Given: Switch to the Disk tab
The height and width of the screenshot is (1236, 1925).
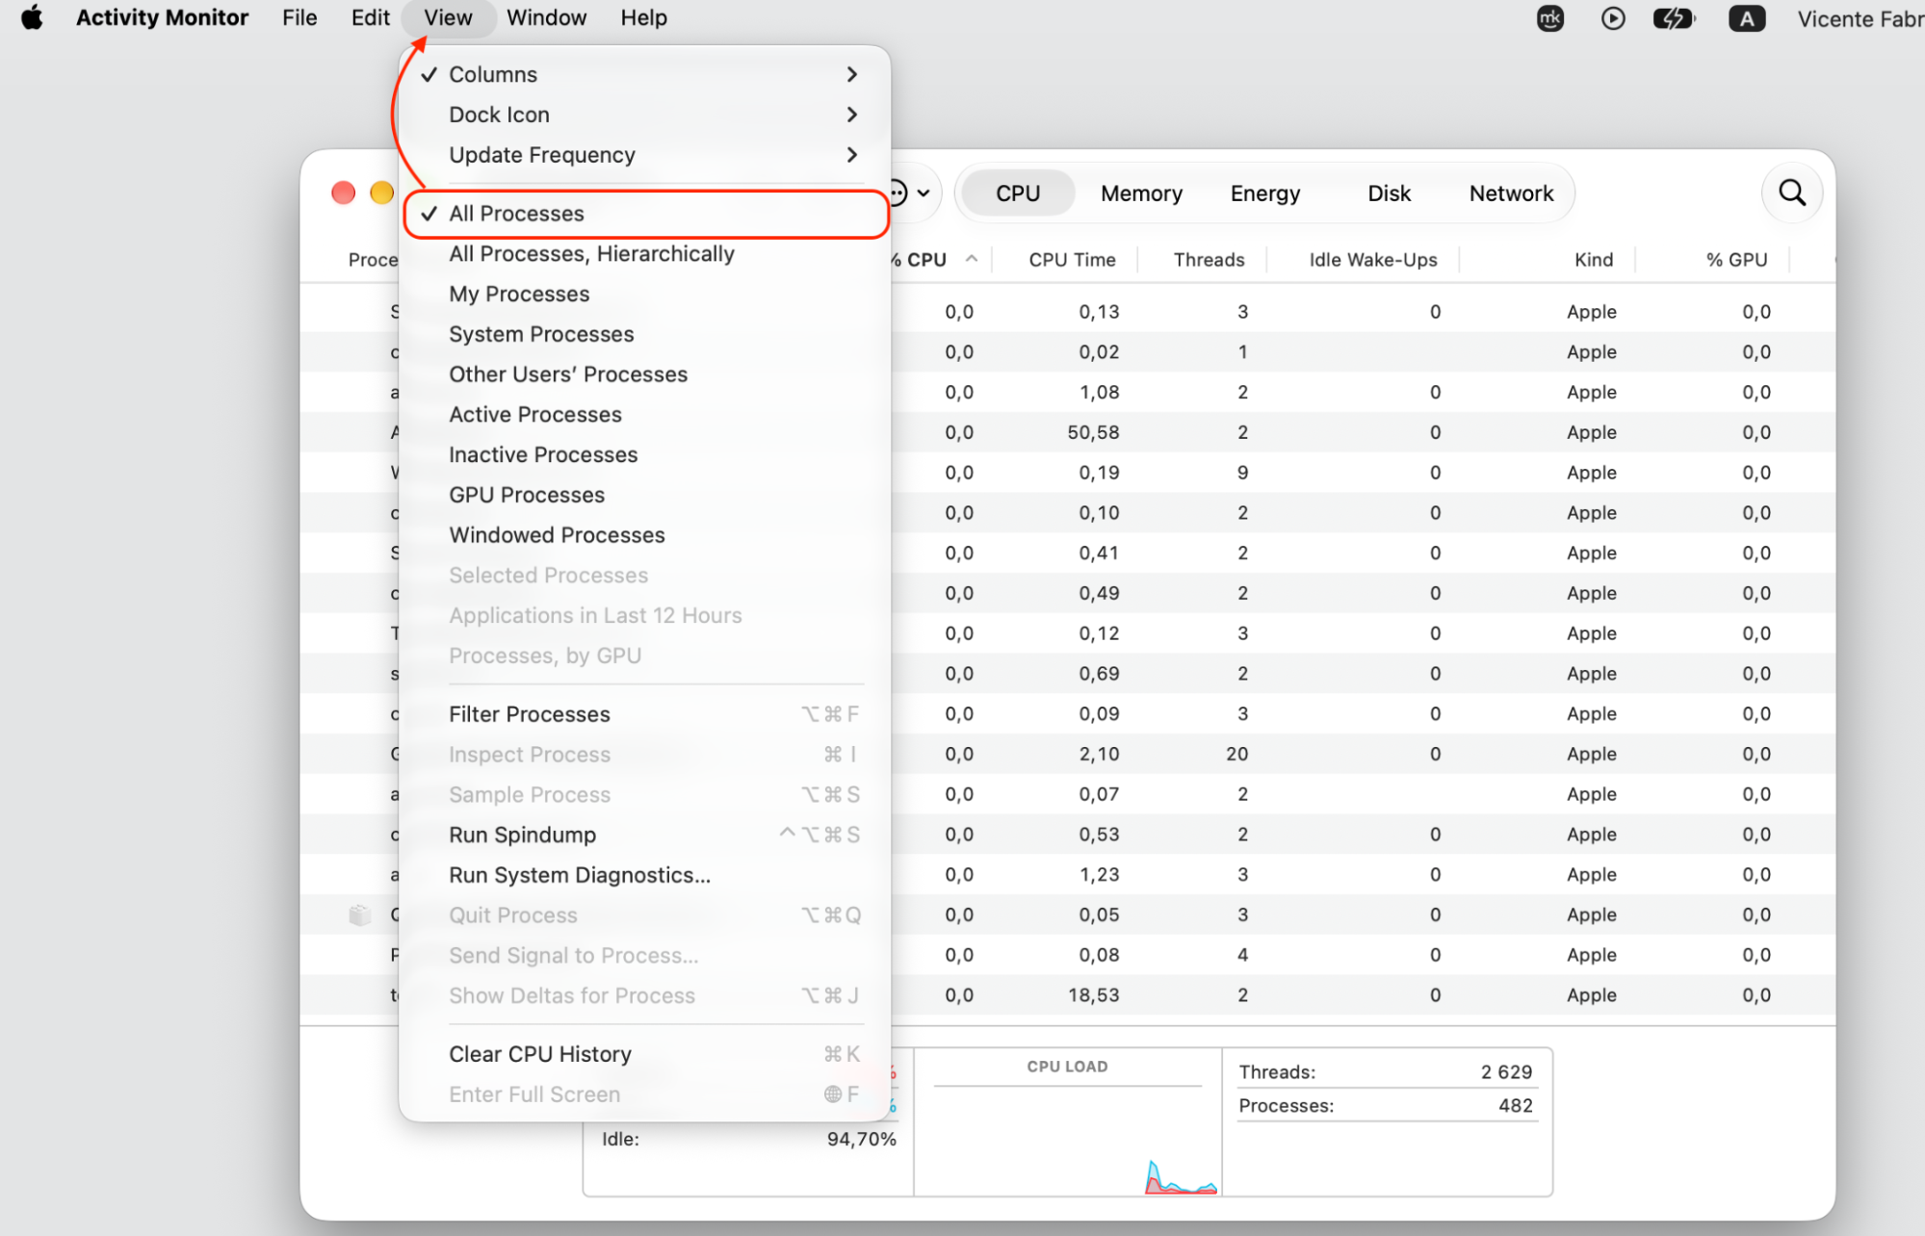Looking at the screenshot, I should click(x=1389, y=193).
